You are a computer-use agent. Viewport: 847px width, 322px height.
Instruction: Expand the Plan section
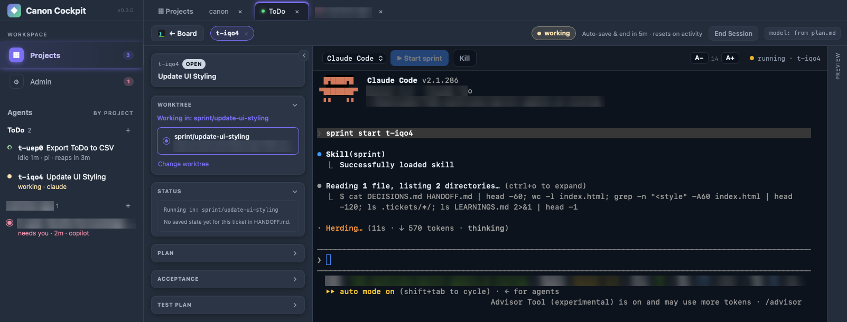(228, 253)
